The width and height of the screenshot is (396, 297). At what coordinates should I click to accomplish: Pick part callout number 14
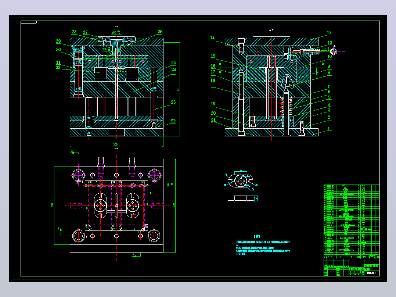coord(212,38)
